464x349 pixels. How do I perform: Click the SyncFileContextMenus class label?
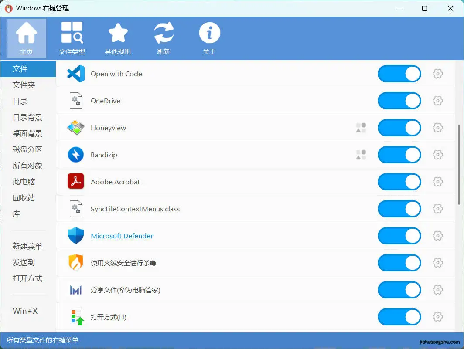click(135, 209)
